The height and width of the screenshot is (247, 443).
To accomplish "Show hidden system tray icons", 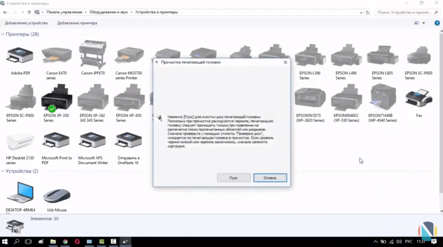I will 375,242.
